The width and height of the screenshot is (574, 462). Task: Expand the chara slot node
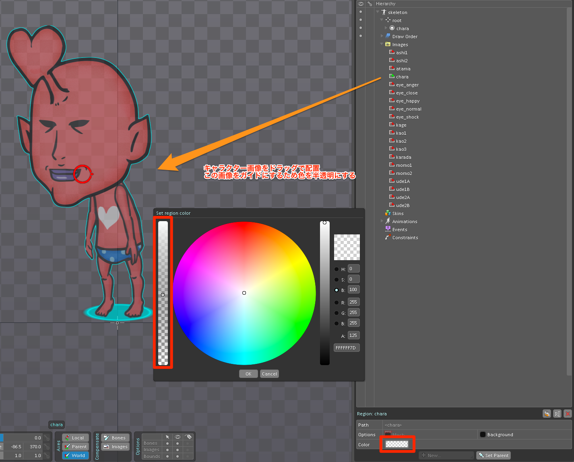(x=386, y=28)
